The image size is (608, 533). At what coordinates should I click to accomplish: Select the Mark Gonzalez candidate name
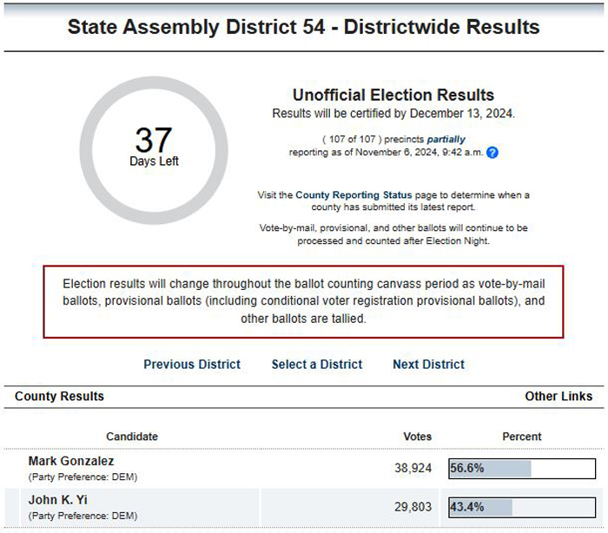(71, 461)
